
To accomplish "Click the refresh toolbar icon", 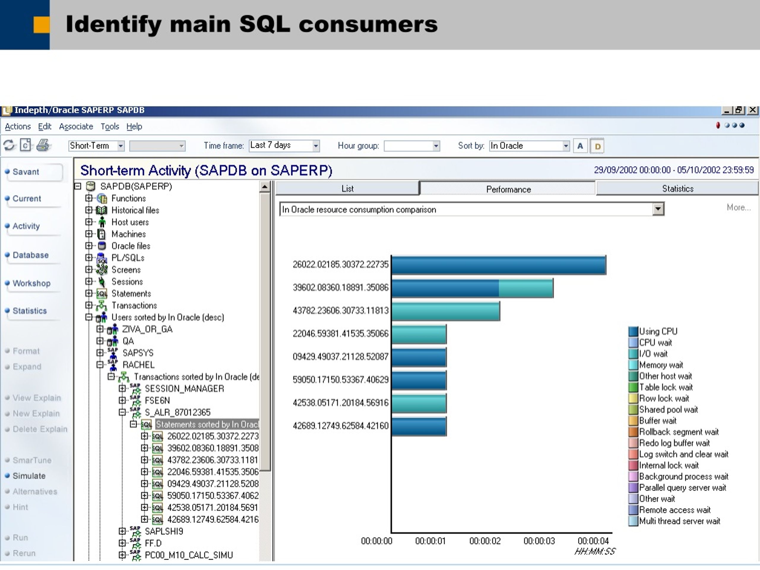I will coord(9,145).
